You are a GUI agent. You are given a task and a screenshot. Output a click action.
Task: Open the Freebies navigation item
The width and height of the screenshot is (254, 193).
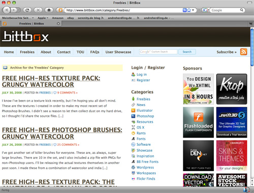click(x=27, y=52)
